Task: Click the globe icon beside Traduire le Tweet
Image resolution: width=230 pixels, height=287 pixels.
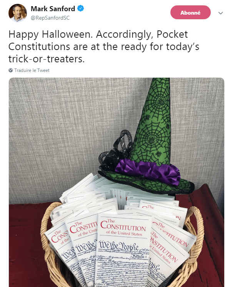Action: [11, 70]
